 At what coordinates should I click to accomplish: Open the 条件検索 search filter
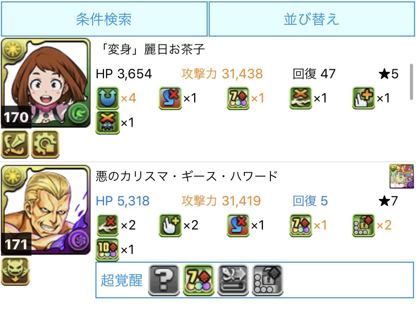point(104,19)
